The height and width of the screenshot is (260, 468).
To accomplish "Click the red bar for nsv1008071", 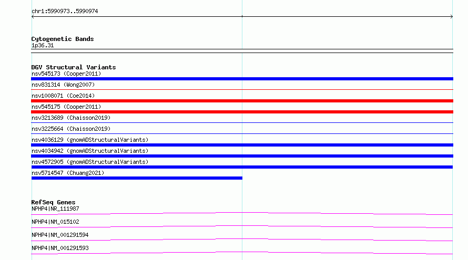I will [x=242, y=101].
